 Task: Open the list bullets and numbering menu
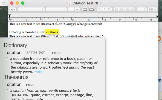pyautogui.click(x=152, y=10)
